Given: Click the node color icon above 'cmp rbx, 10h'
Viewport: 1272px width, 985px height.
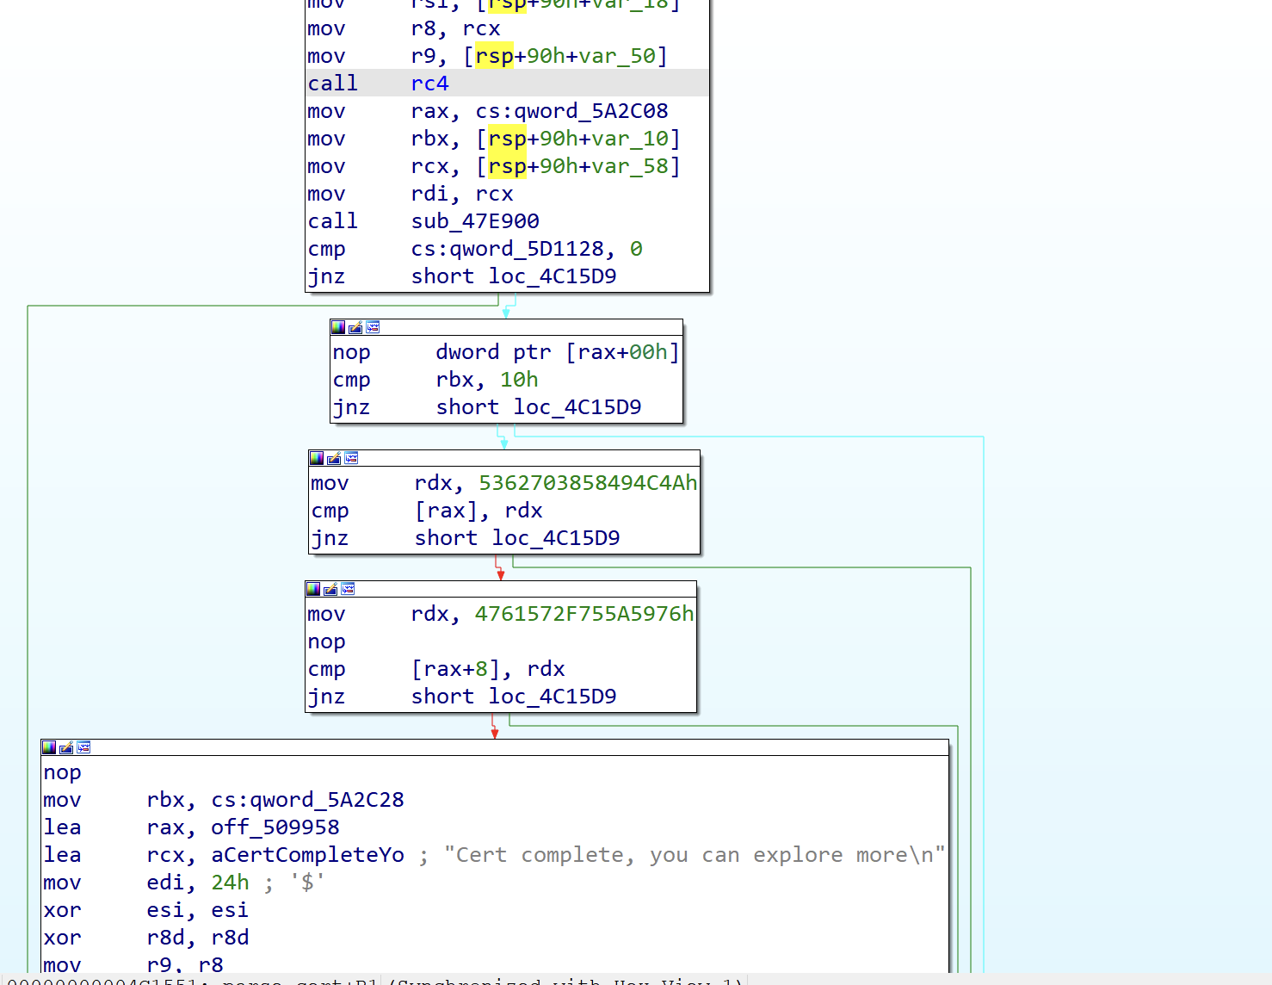Looking at the screenshot, I should [338, 327].
